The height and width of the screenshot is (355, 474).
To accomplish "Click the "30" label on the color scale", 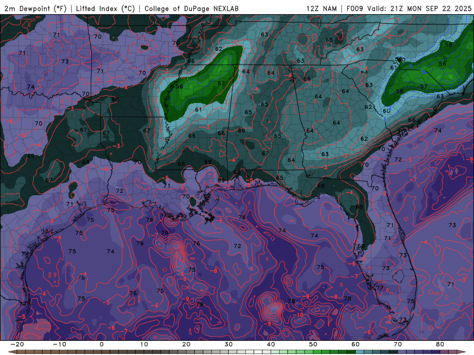I will click(229, 344).
